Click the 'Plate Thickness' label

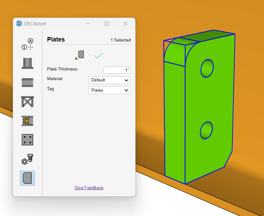point(62,69)
